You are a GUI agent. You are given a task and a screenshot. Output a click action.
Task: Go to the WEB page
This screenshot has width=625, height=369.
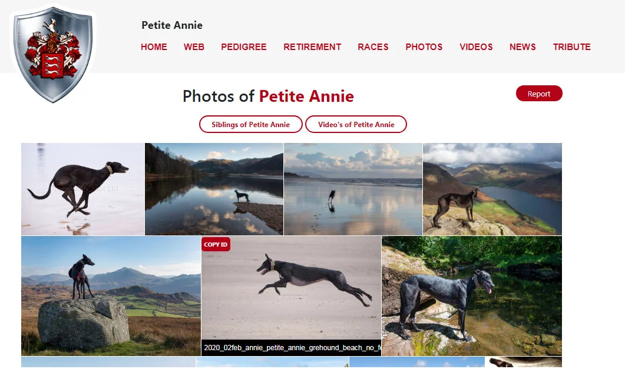[x=194, y=47]
